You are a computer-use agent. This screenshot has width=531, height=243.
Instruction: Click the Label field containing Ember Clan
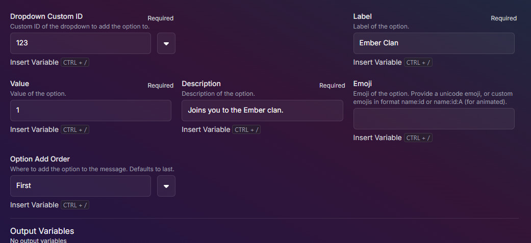pyautogui.click(x=434, y=43)
